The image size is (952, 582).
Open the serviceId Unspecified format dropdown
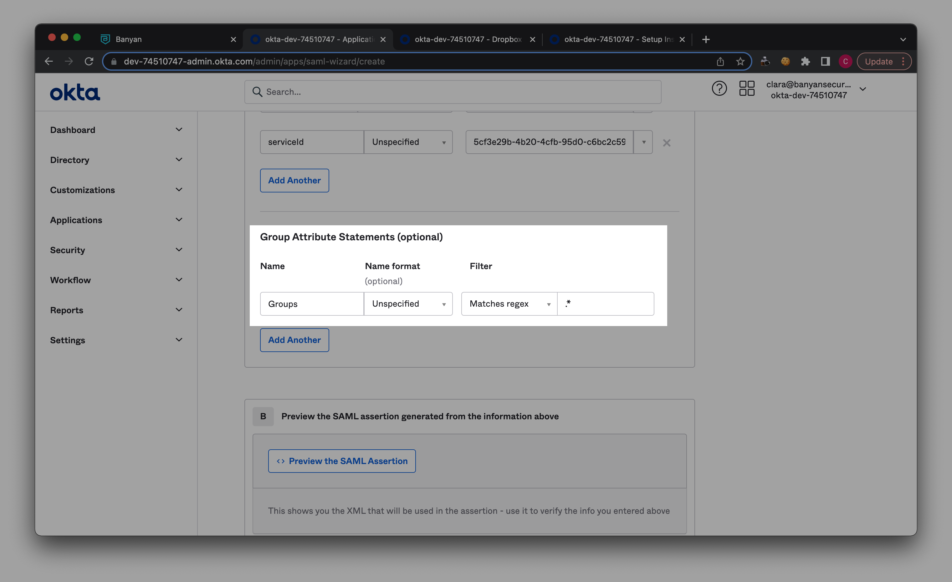408,142
